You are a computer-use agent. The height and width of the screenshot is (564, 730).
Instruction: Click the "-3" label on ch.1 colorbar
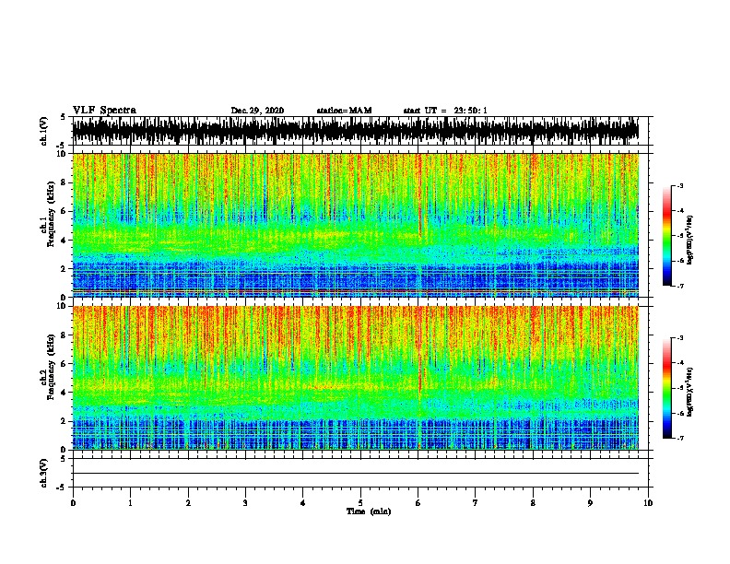[679, 185]
